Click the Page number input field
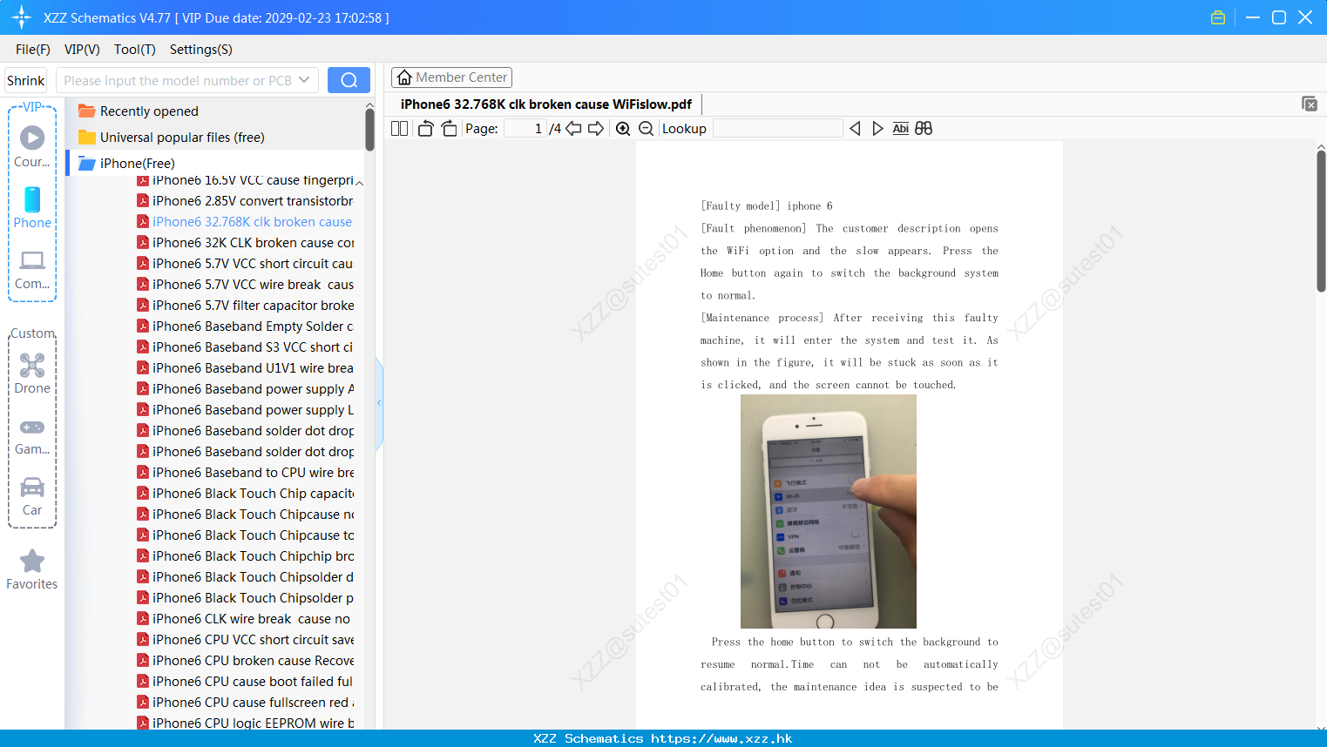 point(525,129)
